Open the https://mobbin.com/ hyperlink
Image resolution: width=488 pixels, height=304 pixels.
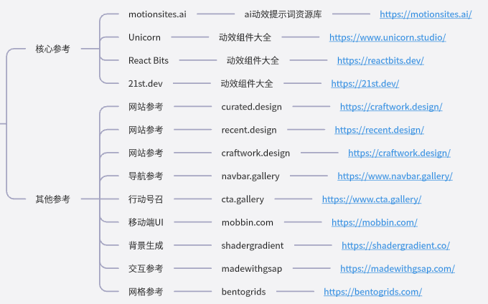pyautogui.click(x=374, y=222)
